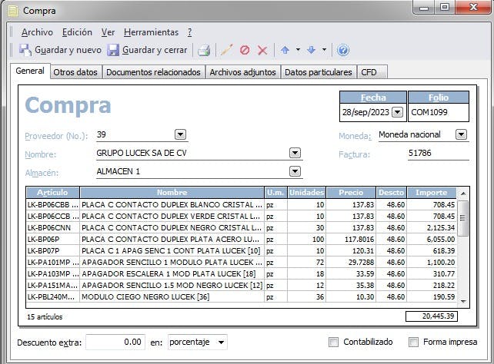This screenshot has width=494, height=364.
Task: Click the Precio column header
Action: tap(351, 193)
